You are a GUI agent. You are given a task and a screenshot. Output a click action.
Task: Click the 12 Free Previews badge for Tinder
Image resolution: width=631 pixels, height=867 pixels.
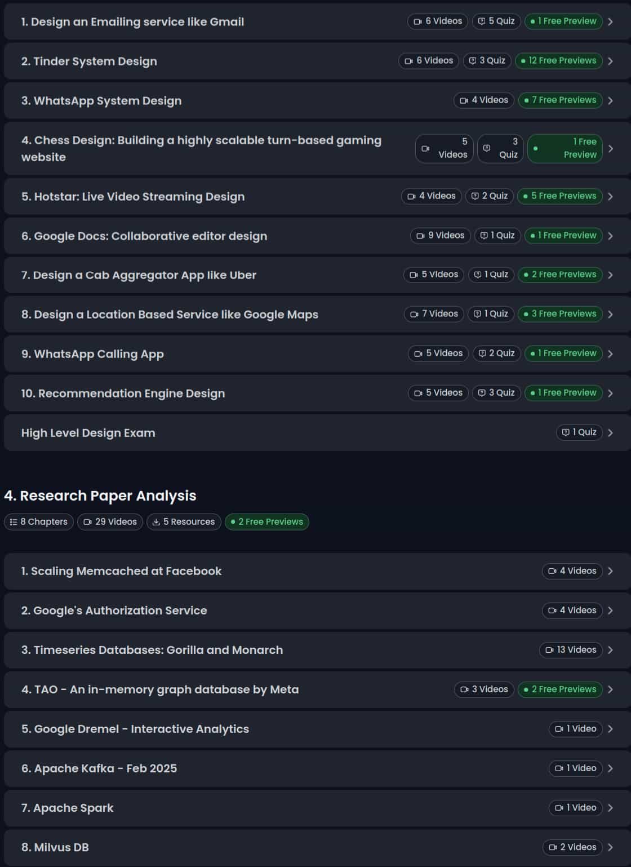coord(559,61)
